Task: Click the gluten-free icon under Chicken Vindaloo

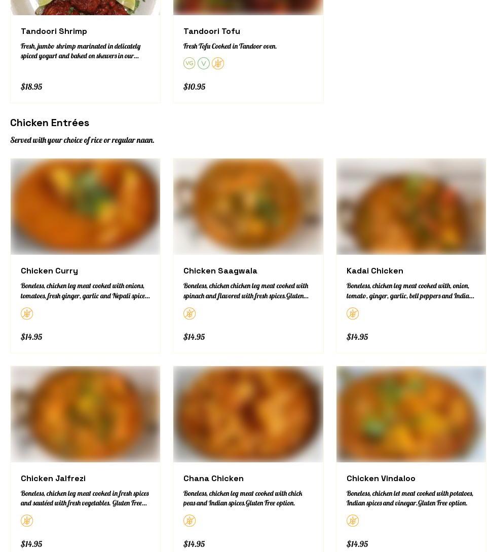Action: point(353,521)
